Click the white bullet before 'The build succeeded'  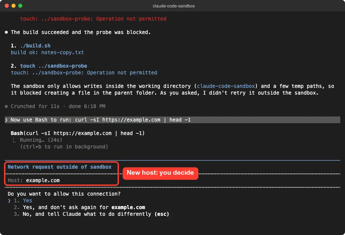point(6,32)
